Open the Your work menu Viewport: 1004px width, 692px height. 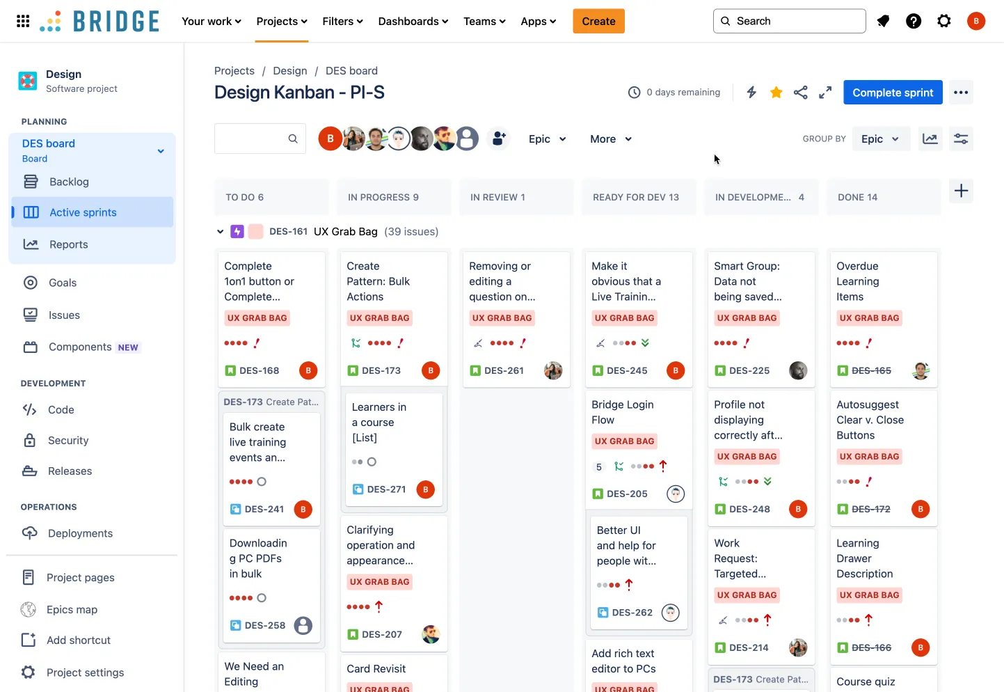coord(212,21)
